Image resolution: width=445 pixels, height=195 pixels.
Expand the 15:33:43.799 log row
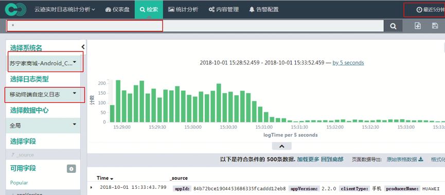click(92, 187)
